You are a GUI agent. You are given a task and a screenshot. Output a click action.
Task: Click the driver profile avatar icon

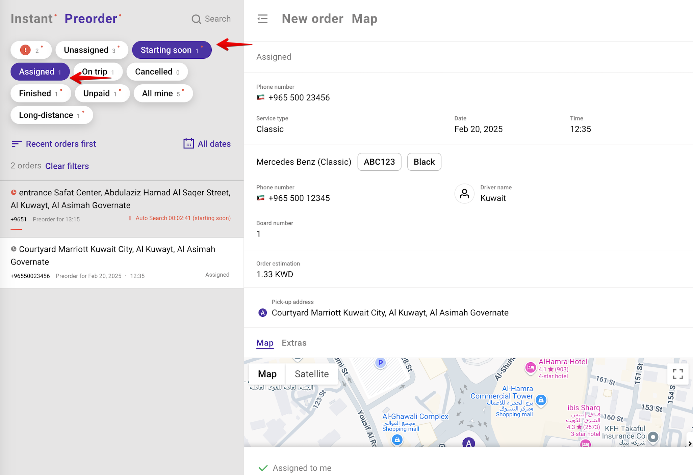464,194
